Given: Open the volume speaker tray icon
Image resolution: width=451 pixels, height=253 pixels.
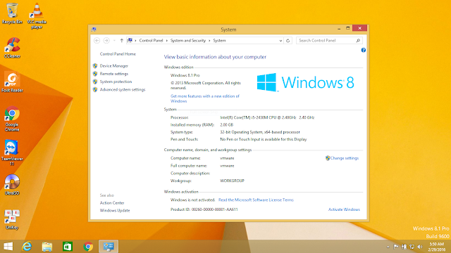Looking at the screenshot, I should pyautogui.click(x=420, y=247).
